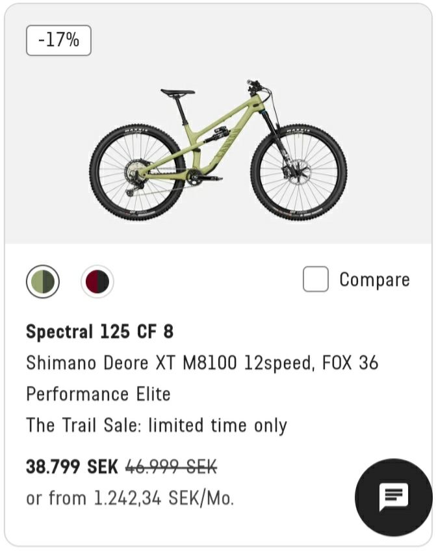The width and height of the screenshot is (436, 551).
Task: Click the Shimano Deore XT specification description
Action: [x=202, y=378]
